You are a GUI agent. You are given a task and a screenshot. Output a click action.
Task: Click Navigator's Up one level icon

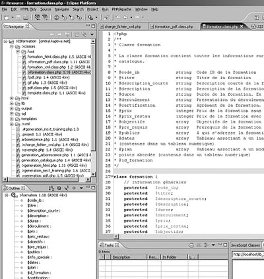pyautogui.click(x=67, y=34)
